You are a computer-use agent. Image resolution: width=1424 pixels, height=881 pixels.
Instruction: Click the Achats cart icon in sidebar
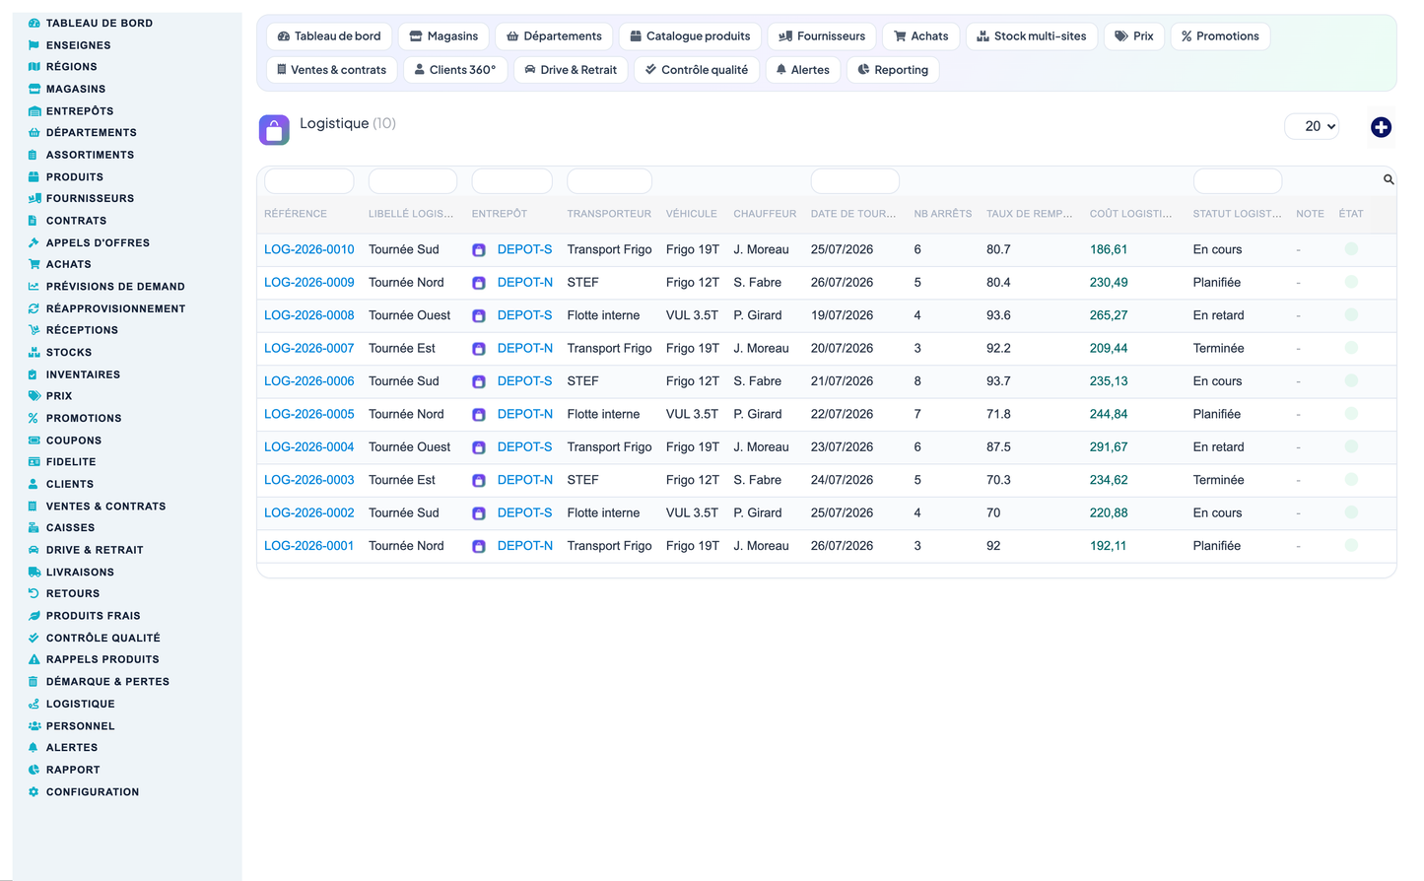[34, 264]
